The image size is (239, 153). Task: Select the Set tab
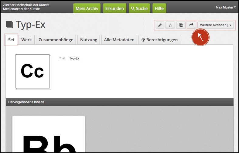[x=11, y=40]
